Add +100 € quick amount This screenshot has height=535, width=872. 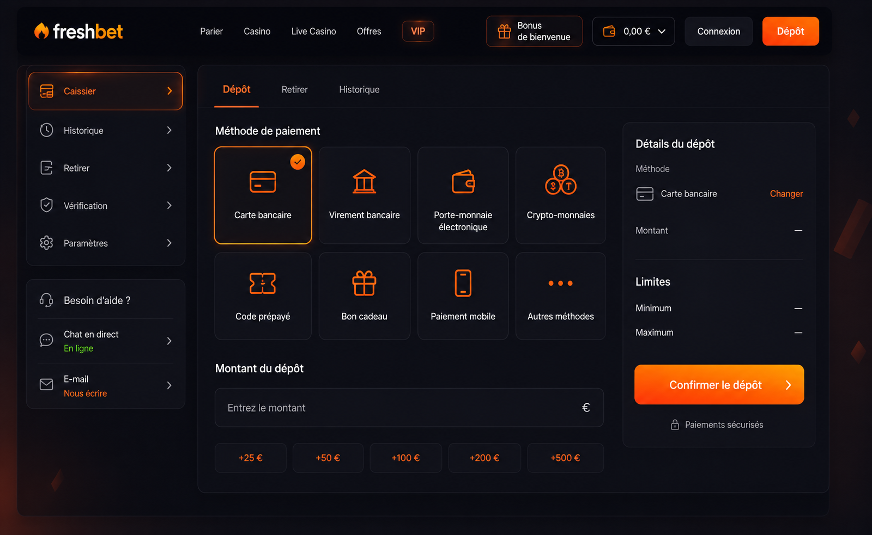coord(405,458)
